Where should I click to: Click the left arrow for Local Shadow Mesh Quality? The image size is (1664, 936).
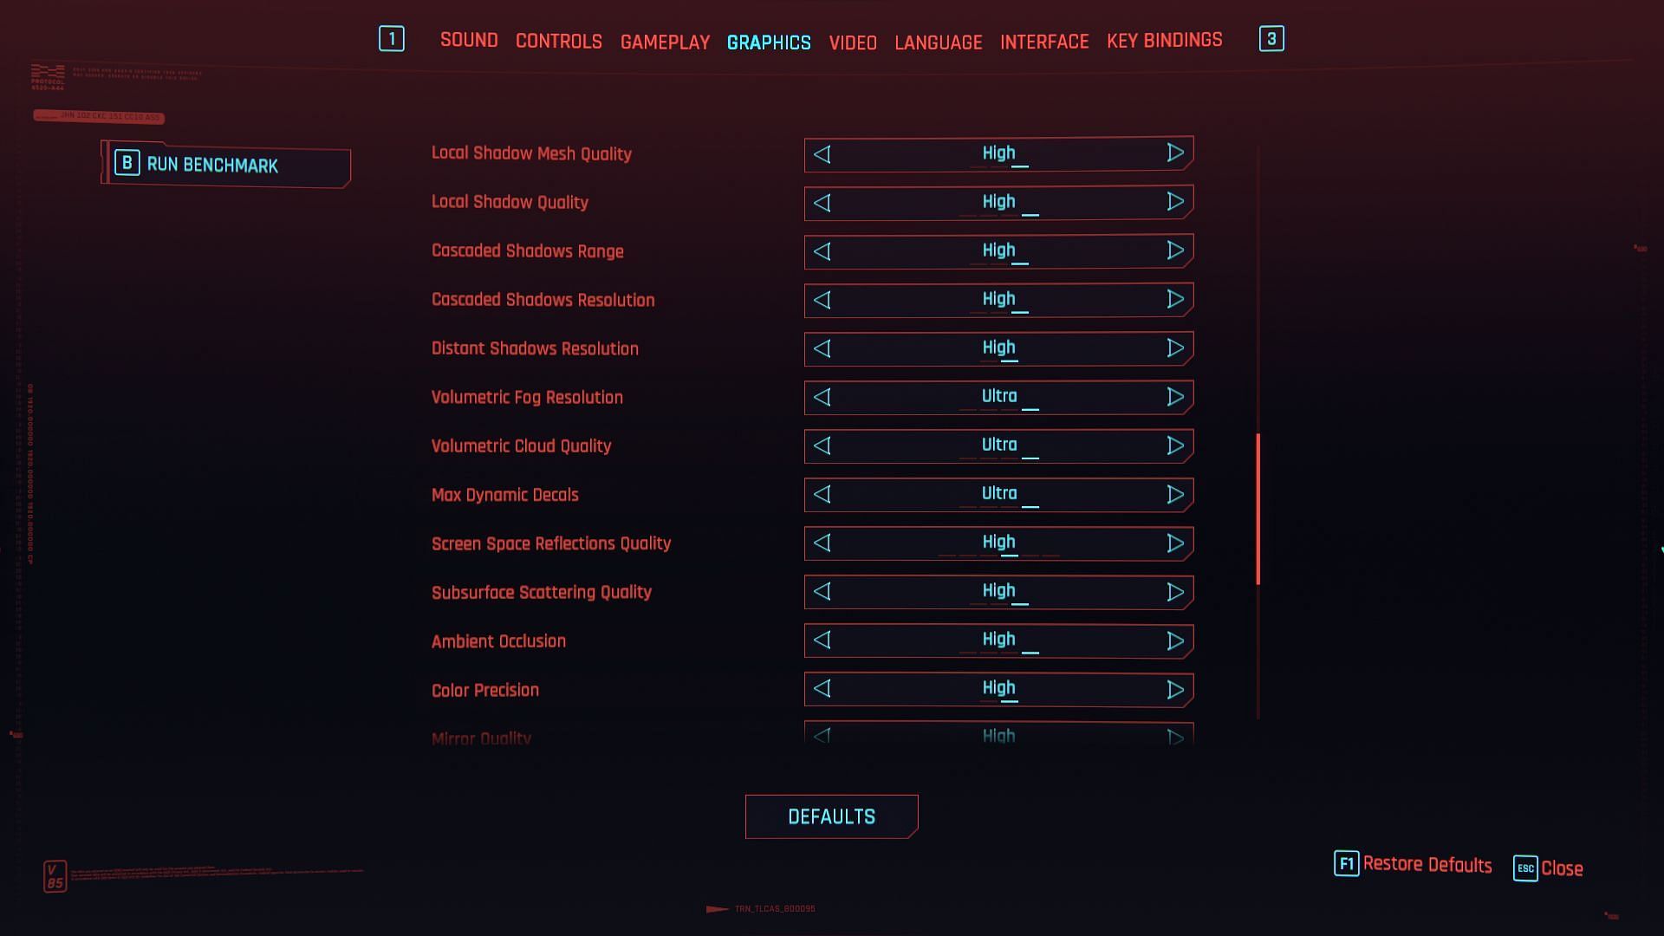point(822,153)
